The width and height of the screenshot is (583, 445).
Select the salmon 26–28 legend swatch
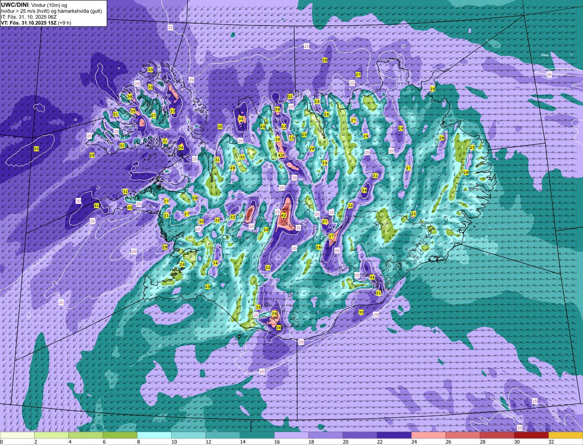[x=462, y=435]
